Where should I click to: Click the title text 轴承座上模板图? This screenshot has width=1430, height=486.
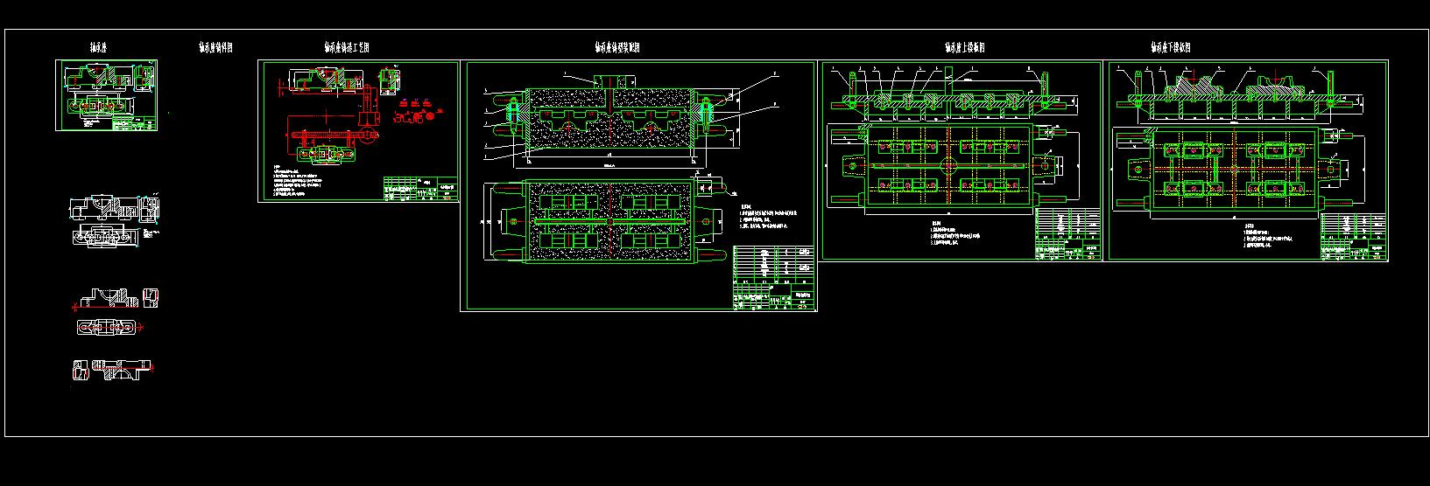(x=965, y=48)
